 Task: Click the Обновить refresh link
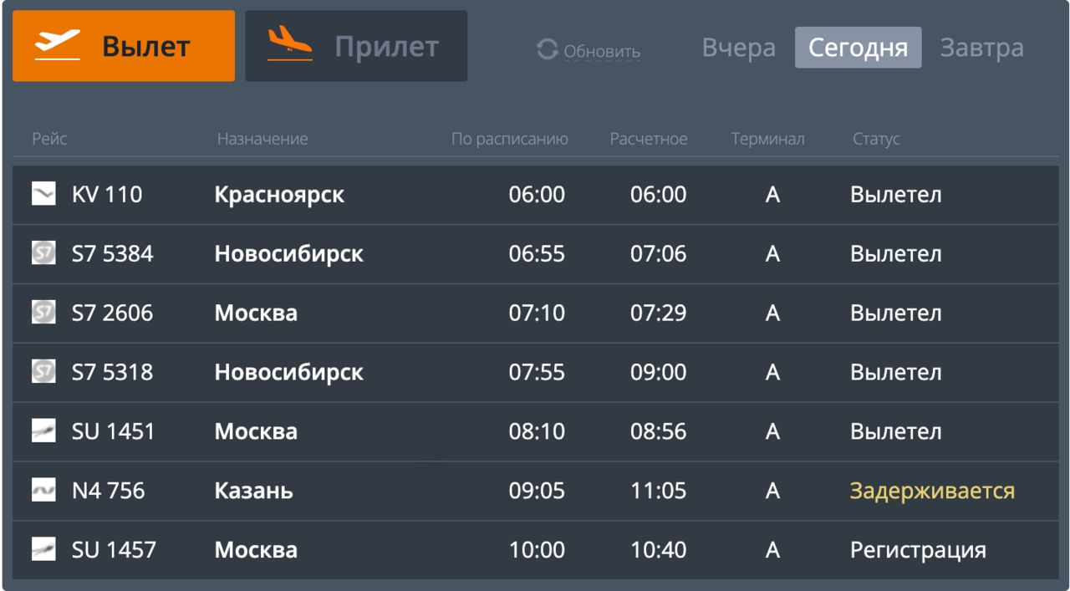coord(602,52)
